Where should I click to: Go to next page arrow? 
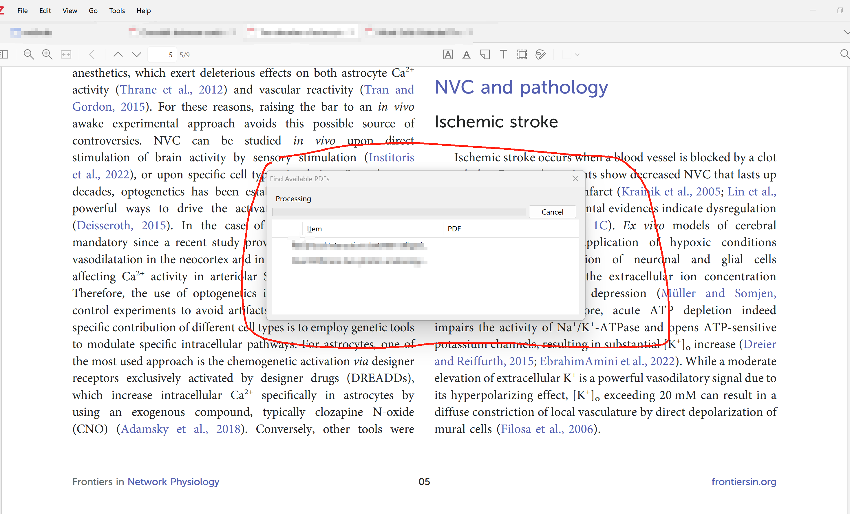tap(137, 54)
